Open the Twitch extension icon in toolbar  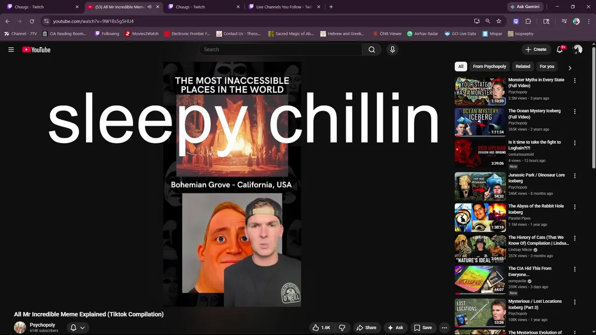coord(516,21)
